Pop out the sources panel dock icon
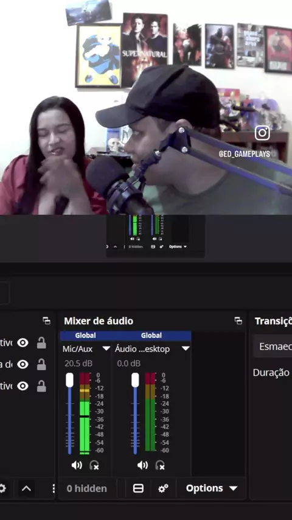292x520 pixels. [x=46, y=320]
